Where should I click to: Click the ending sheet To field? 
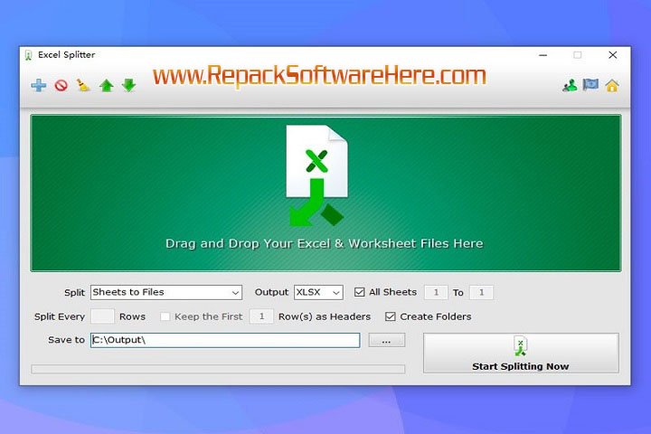(x=481, y=292)
